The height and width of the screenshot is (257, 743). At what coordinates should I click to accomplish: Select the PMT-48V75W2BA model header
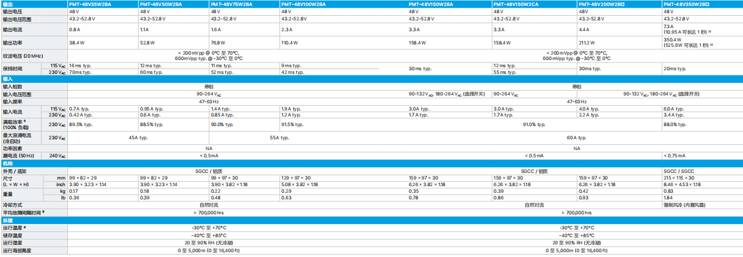tap(231, 4)
